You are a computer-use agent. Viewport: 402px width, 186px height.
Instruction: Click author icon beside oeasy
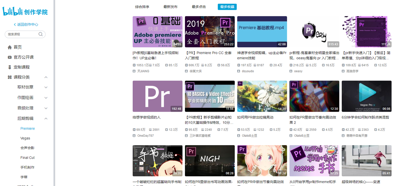291,71
